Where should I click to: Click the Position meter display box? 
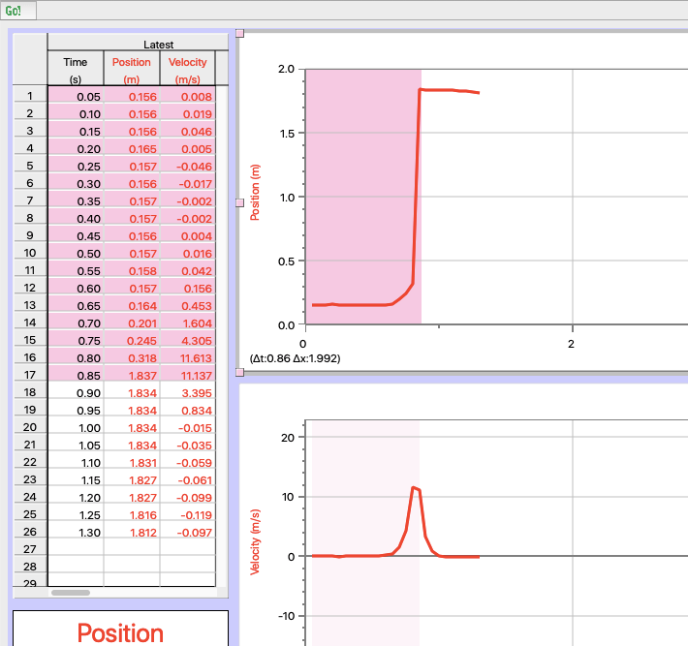pyautogui.click(x=120, y=630)
